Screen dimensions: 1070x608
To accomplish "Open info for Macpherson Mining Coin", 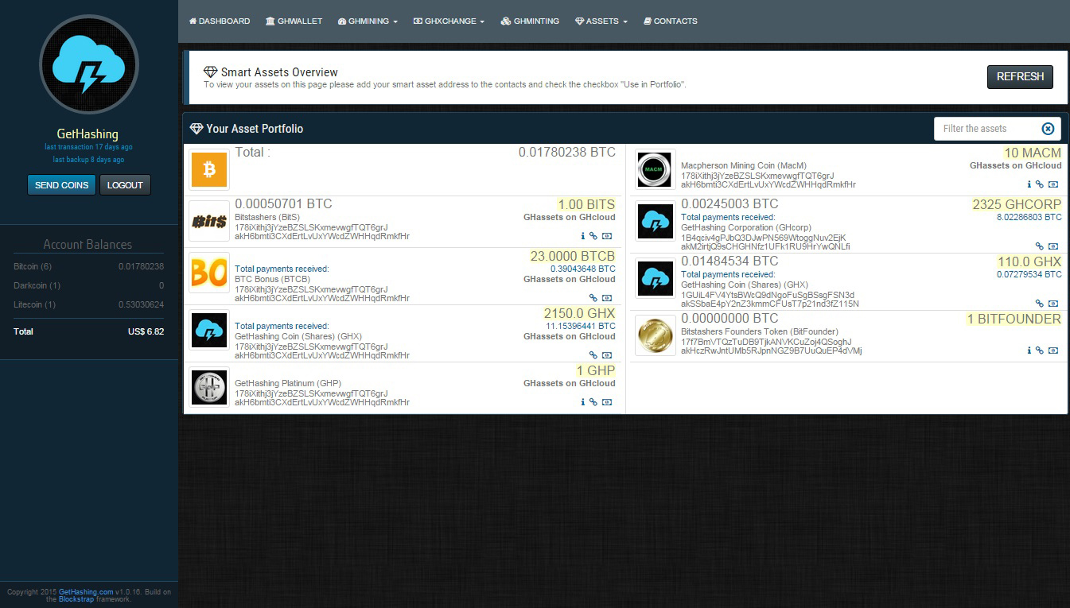I will (1029, 184).
